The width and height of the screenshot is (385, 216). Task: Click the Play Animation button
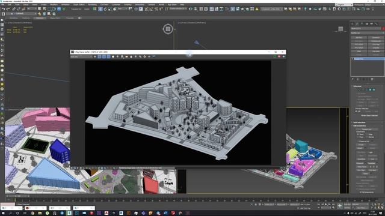(x=326, y=205)
